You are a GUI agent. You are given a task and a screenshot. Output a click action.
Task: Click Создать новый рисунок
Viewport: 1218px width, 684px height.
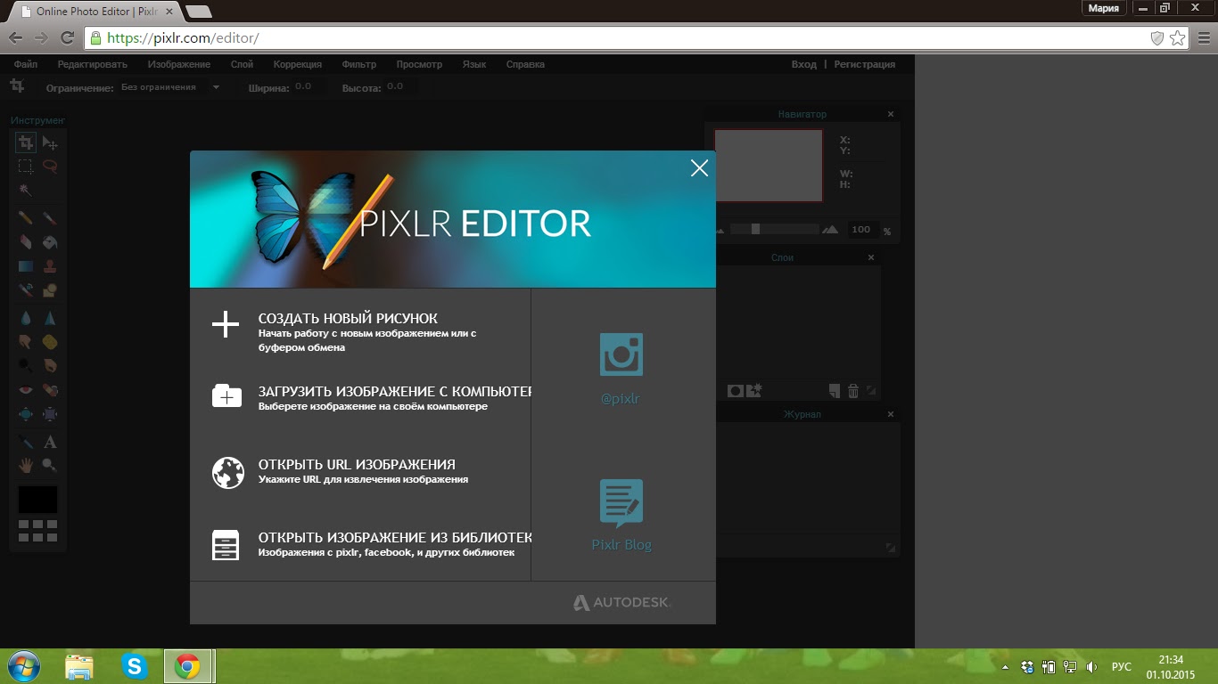pos(348,319)
